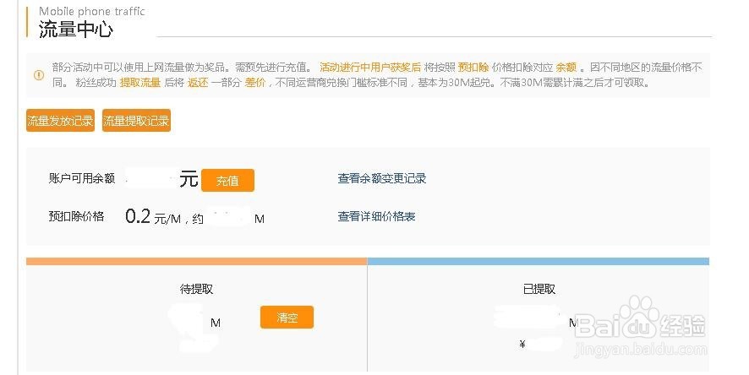
Task: Click the 0.2 price value
Action: [x=138, y=216]
